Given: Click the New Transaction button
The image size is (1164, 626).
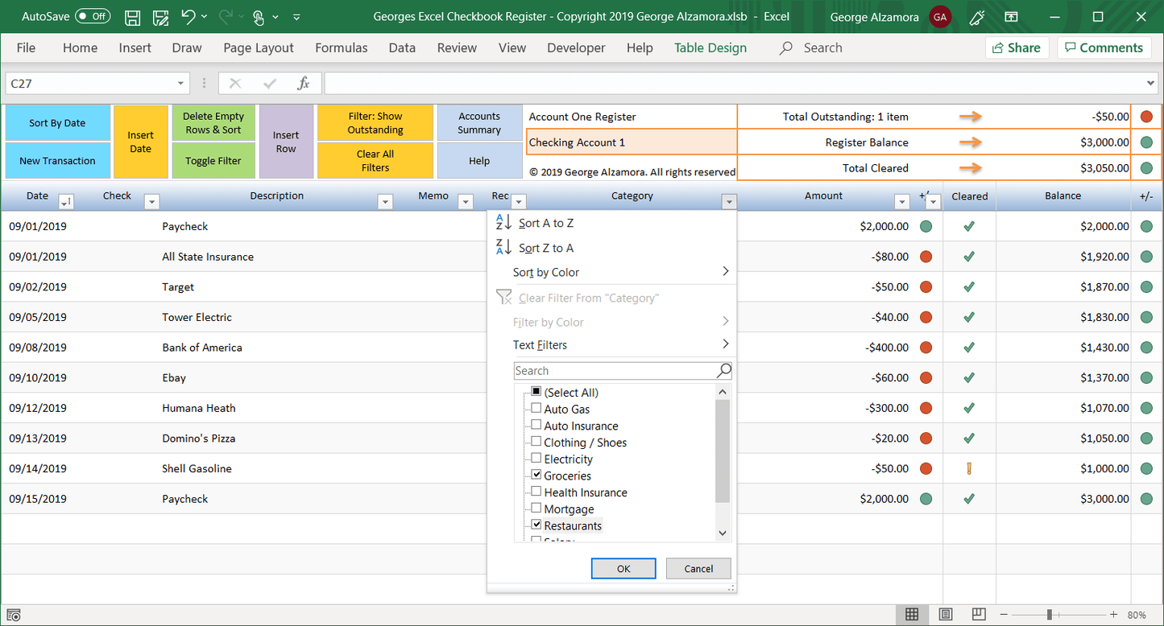Looking at the screenshot, I should tap(57, 161).
